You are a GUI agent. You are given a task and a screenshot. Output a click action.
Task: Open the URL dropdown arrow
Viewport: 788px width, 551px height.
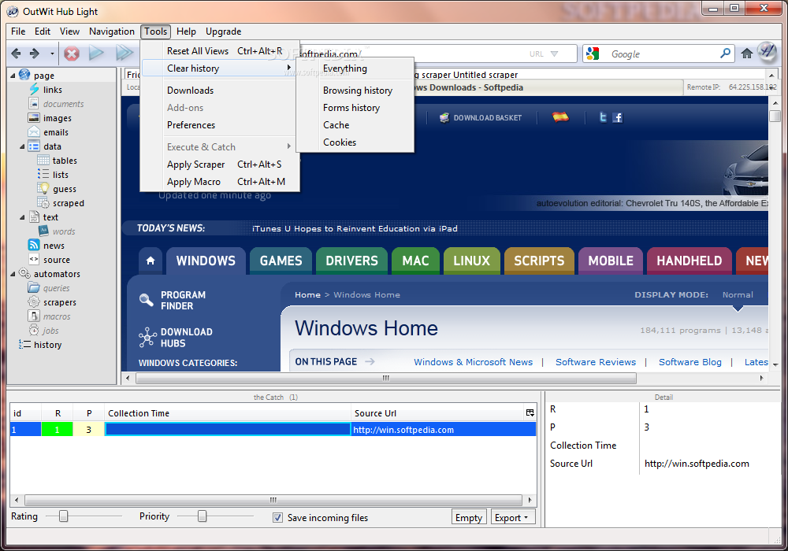pos(554,54)
